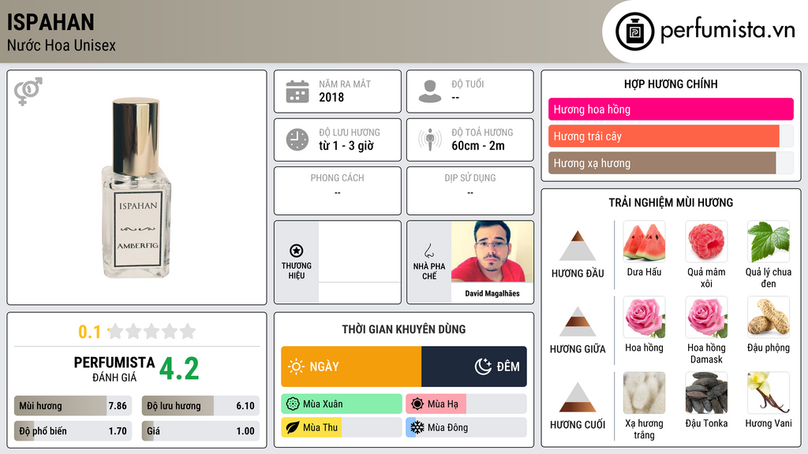This screenshot has height=454, width=808.
Task: Click the leaf icon for Mùa Thu
Action: coord(293,427)
